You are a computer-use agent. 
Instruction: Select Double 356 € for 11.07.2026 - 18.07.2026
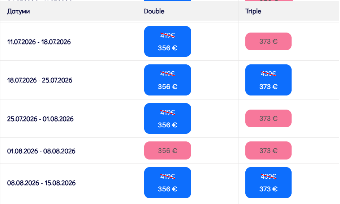167,42
